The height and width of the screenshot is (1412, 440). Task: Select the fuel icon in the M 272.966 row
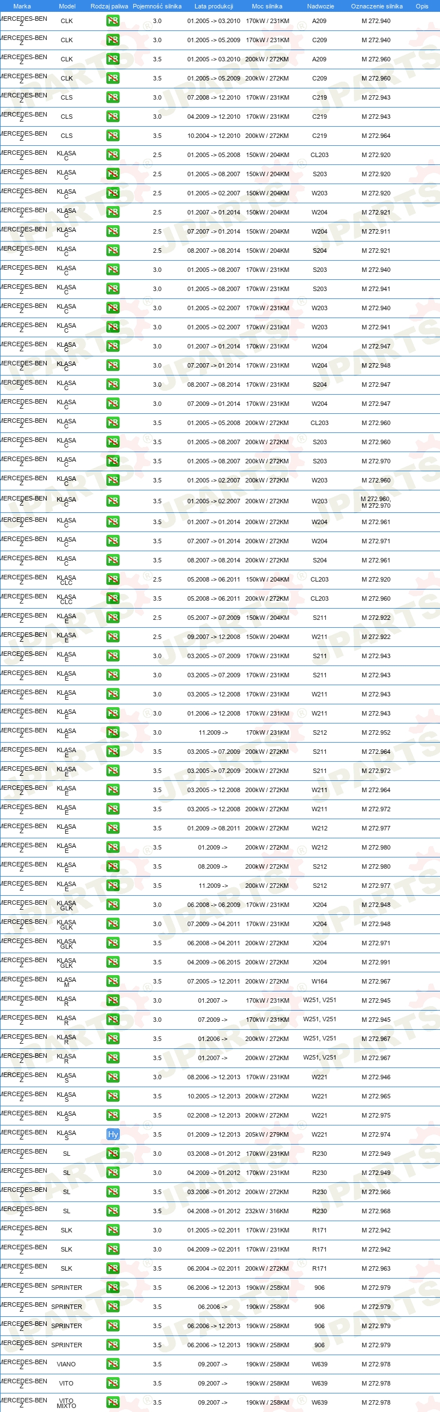tap(113, 1192)
